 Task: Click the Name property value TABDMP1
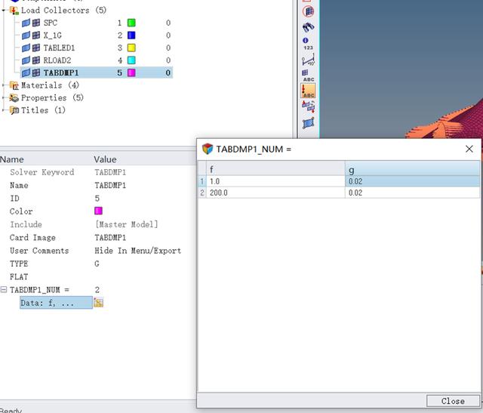coord(110,185)
